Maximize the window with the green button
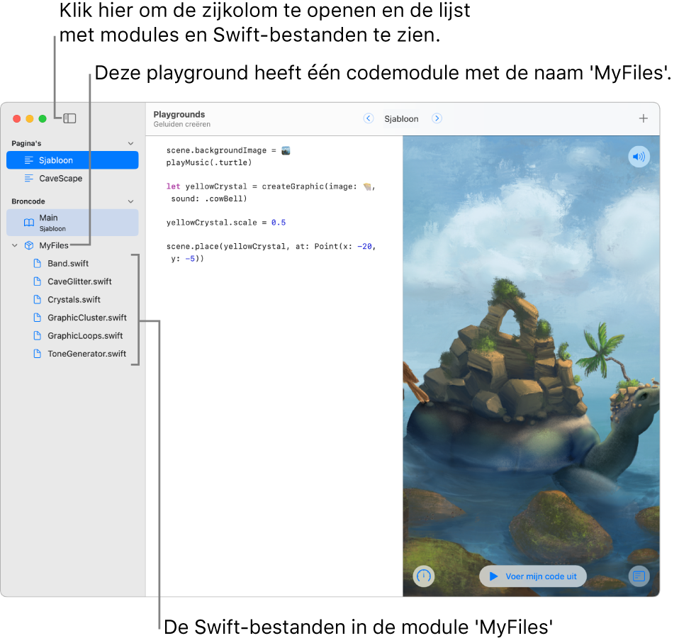The image size is (679, 643). (43, 118)
